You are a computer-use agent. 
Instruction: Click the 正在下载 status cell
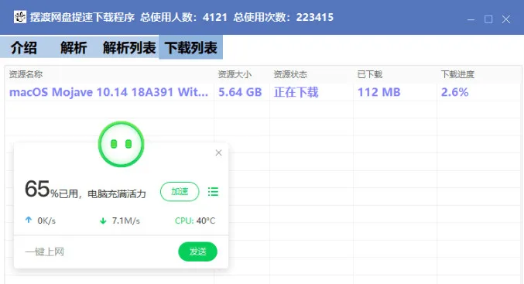pyautogui.click(x=296, y=92)
